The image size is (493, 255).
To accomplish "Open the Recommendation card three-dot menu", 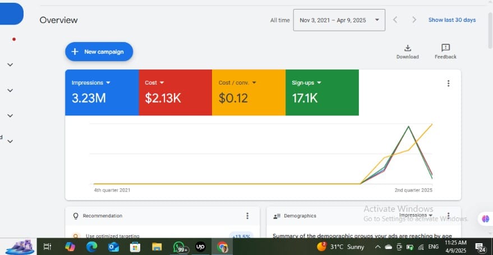I will (x=247, y=216).
